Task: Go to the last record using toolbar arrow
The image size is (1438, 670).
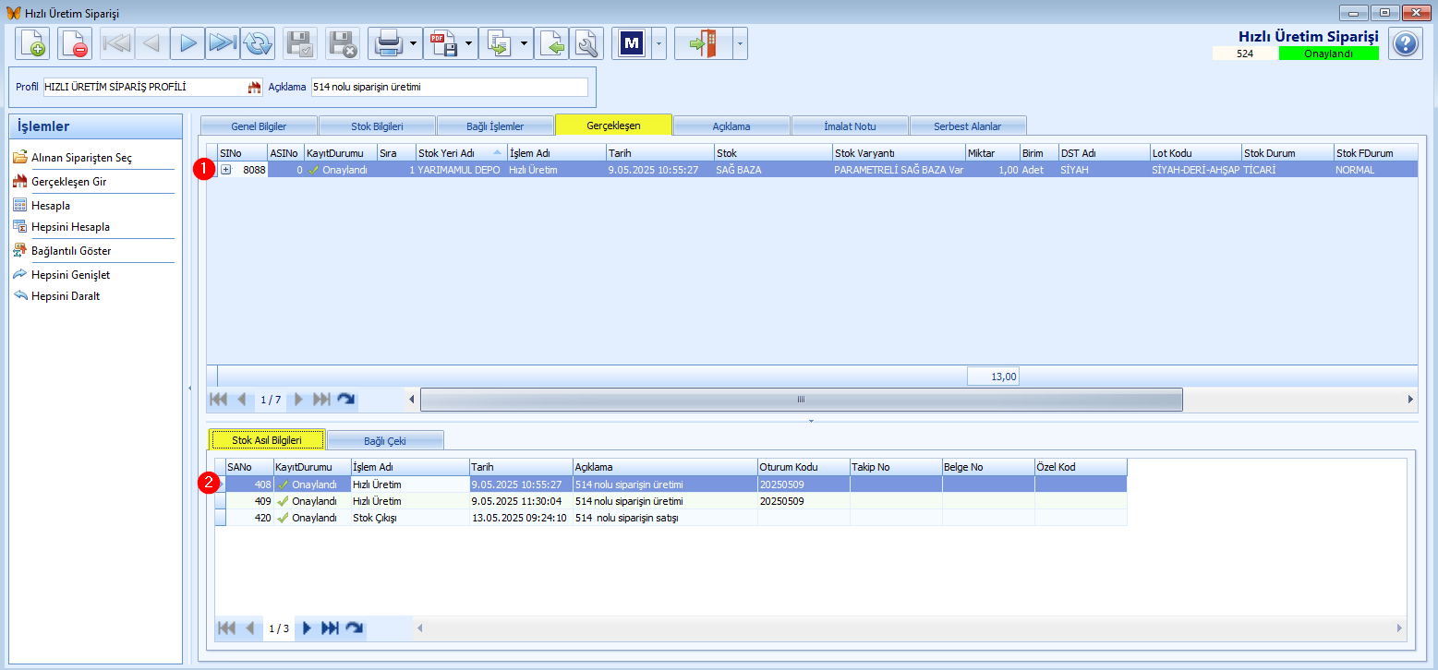Action: (223, 43)
